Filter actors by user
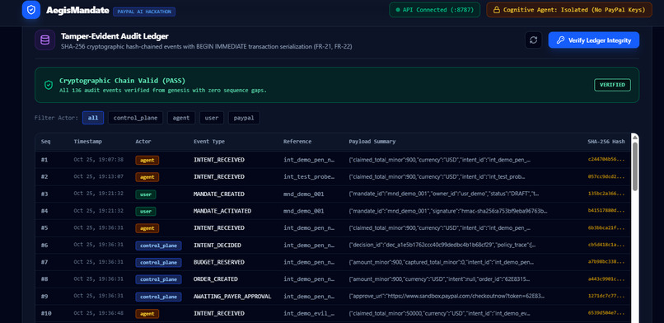 point(212,118)
